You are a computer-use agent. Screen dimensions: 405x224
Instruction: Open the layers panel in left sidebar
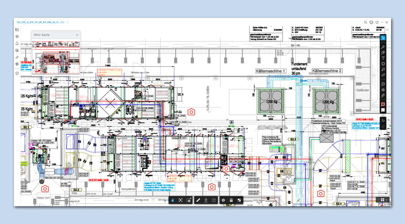(17, 36)
